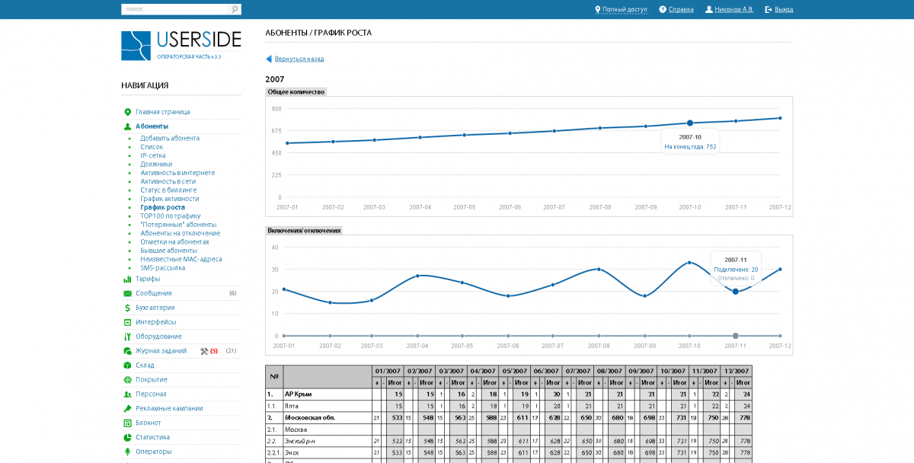Click the Покрытие globe icon

(127, 380)
